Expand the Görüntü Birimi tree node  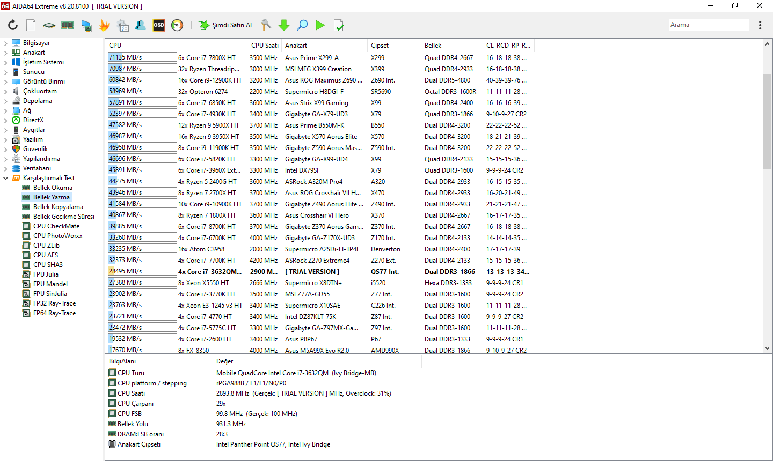tap(5, 81)
